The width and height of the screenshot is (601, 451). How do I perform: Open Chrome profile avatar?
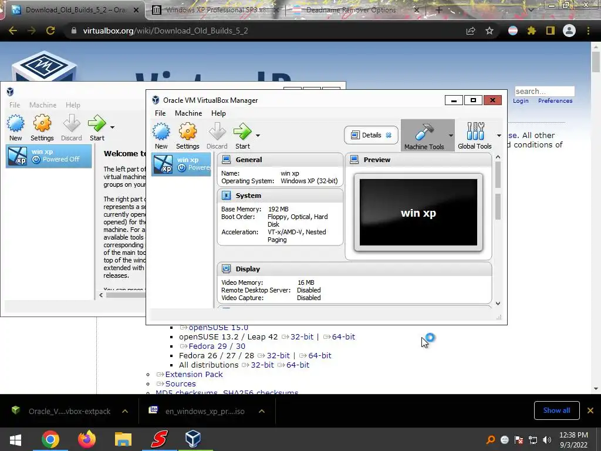pyautogui.click(x=569, y=31)
